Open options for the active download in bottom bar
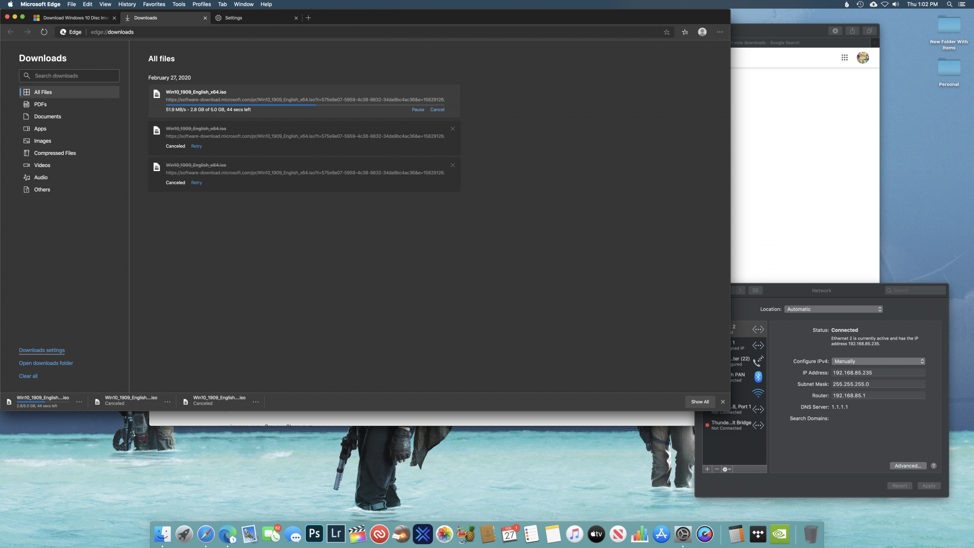 [x=79, y=402]
